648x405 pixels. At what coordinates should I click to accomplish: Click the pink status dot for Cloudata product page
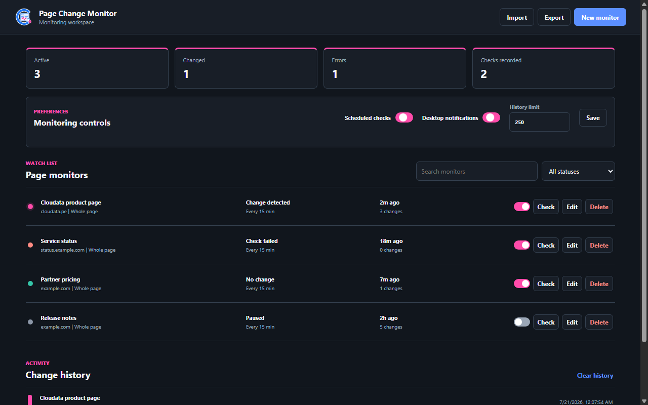[30, 207]
